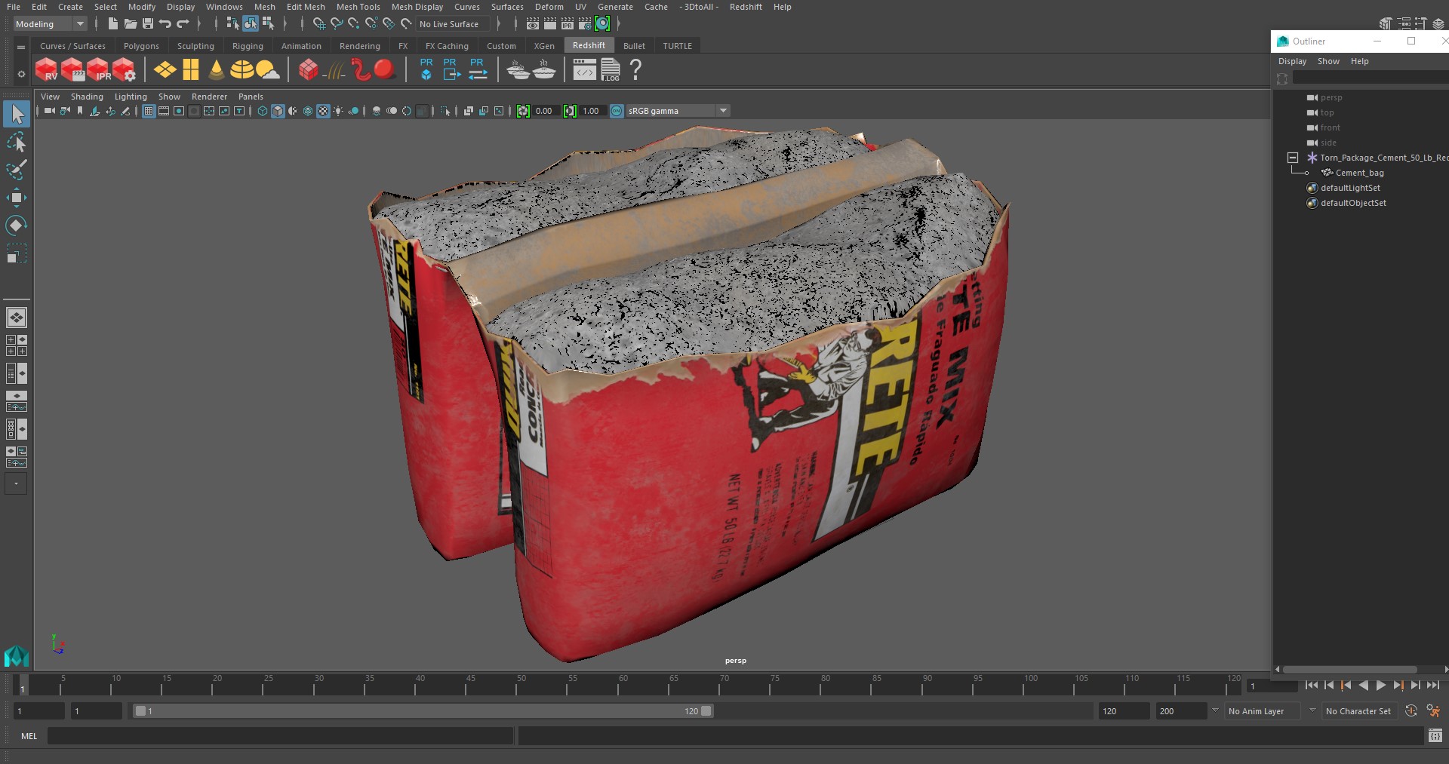Go to end of playback range
The width and height of the screenshot is (1449, 764).
pos(1432,685)
